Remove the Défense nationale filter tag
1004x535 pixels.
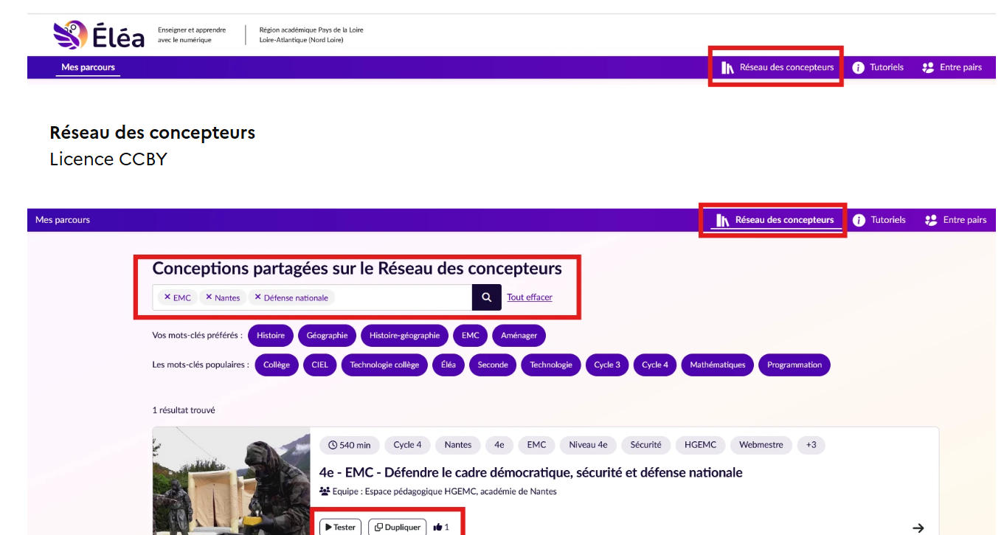[257, 297]
